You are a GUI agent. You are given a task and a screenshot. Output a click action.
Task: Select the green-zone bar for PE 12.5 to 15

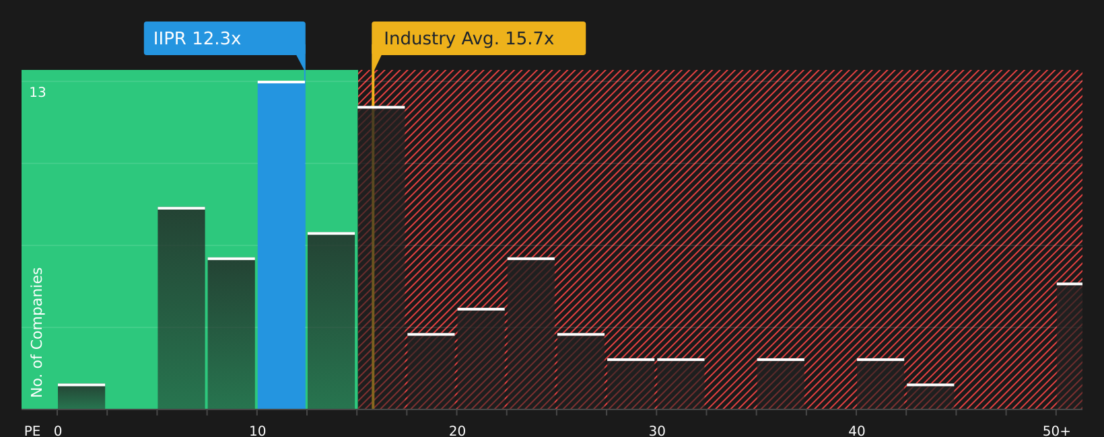click(x=331, y=321)
